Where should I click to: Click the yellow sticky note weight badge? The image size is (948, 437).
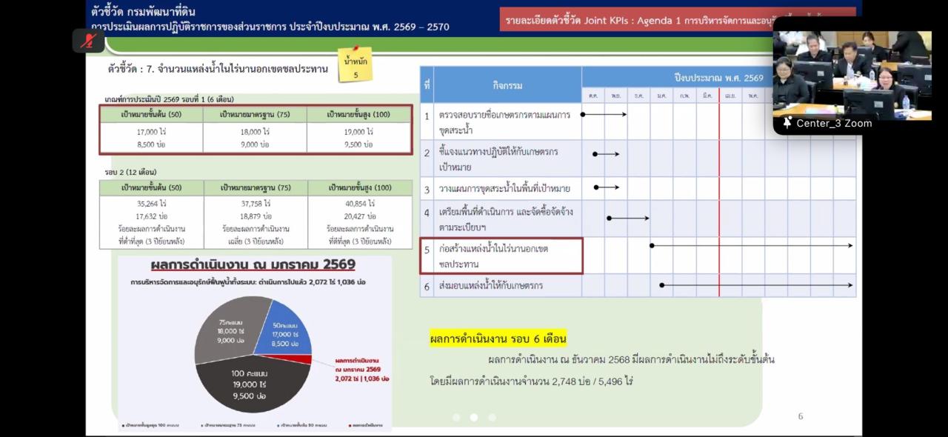355,66
